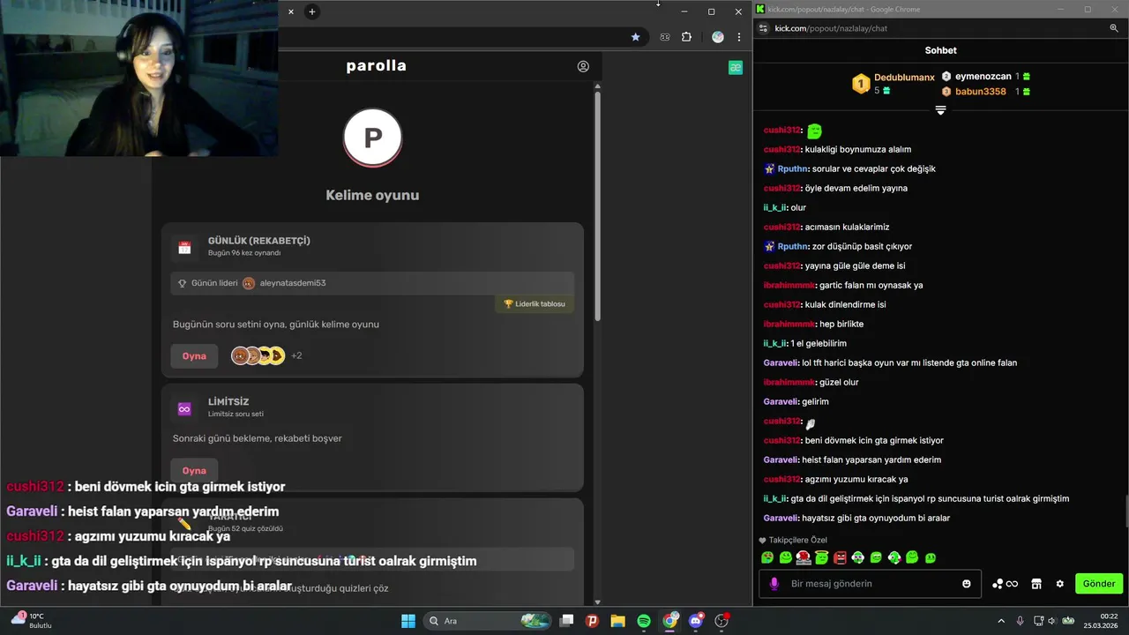
Task: Select the first green emote in the emote row
Action: point(767,557)
